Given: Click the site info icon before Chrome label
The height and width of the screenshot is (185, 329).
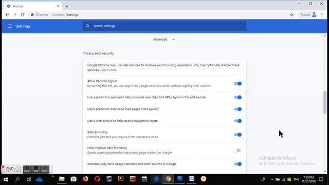Looking at the screenshot, I should tap(32, 15).
